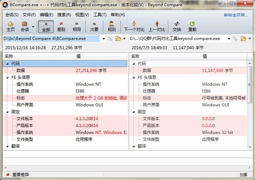Screen dimensions: 255x180
Task: Select the right 处理器 row
Action: (188, 91)
